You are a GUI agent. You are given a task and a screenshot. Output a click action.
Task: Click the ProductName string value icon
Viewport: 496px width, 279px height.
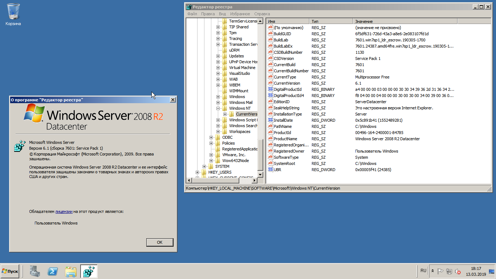coord(270,139)
